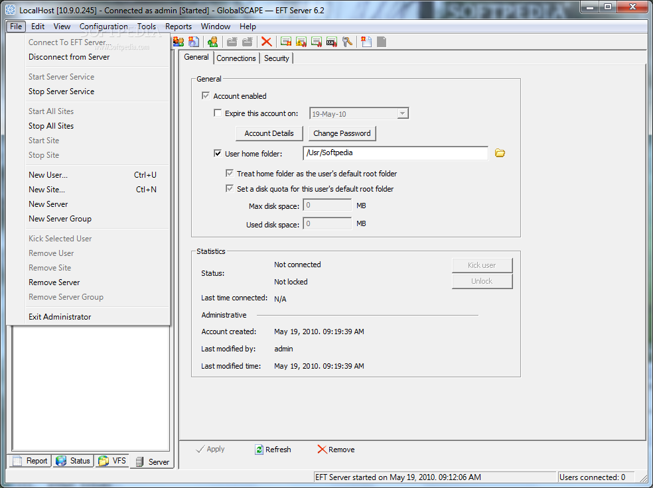The image size is (653, 488).
Task: Open the Window menu
Action: (x=215, y=27)
